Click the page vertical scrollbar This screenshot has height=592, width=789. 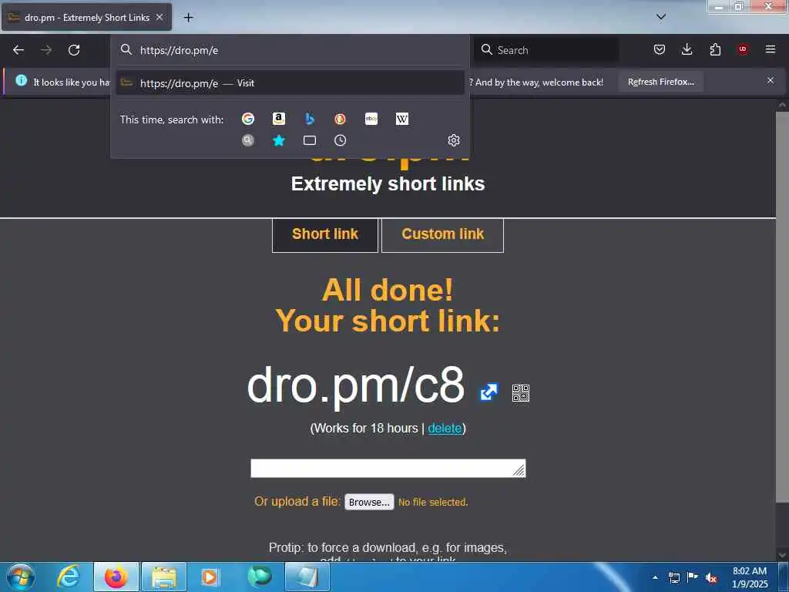coord(782,307)
